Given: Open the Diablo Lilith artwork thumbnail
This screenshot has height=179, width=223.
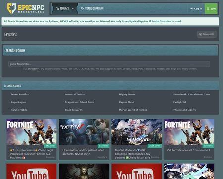Looking at the screenshot, I should [84, 171].
